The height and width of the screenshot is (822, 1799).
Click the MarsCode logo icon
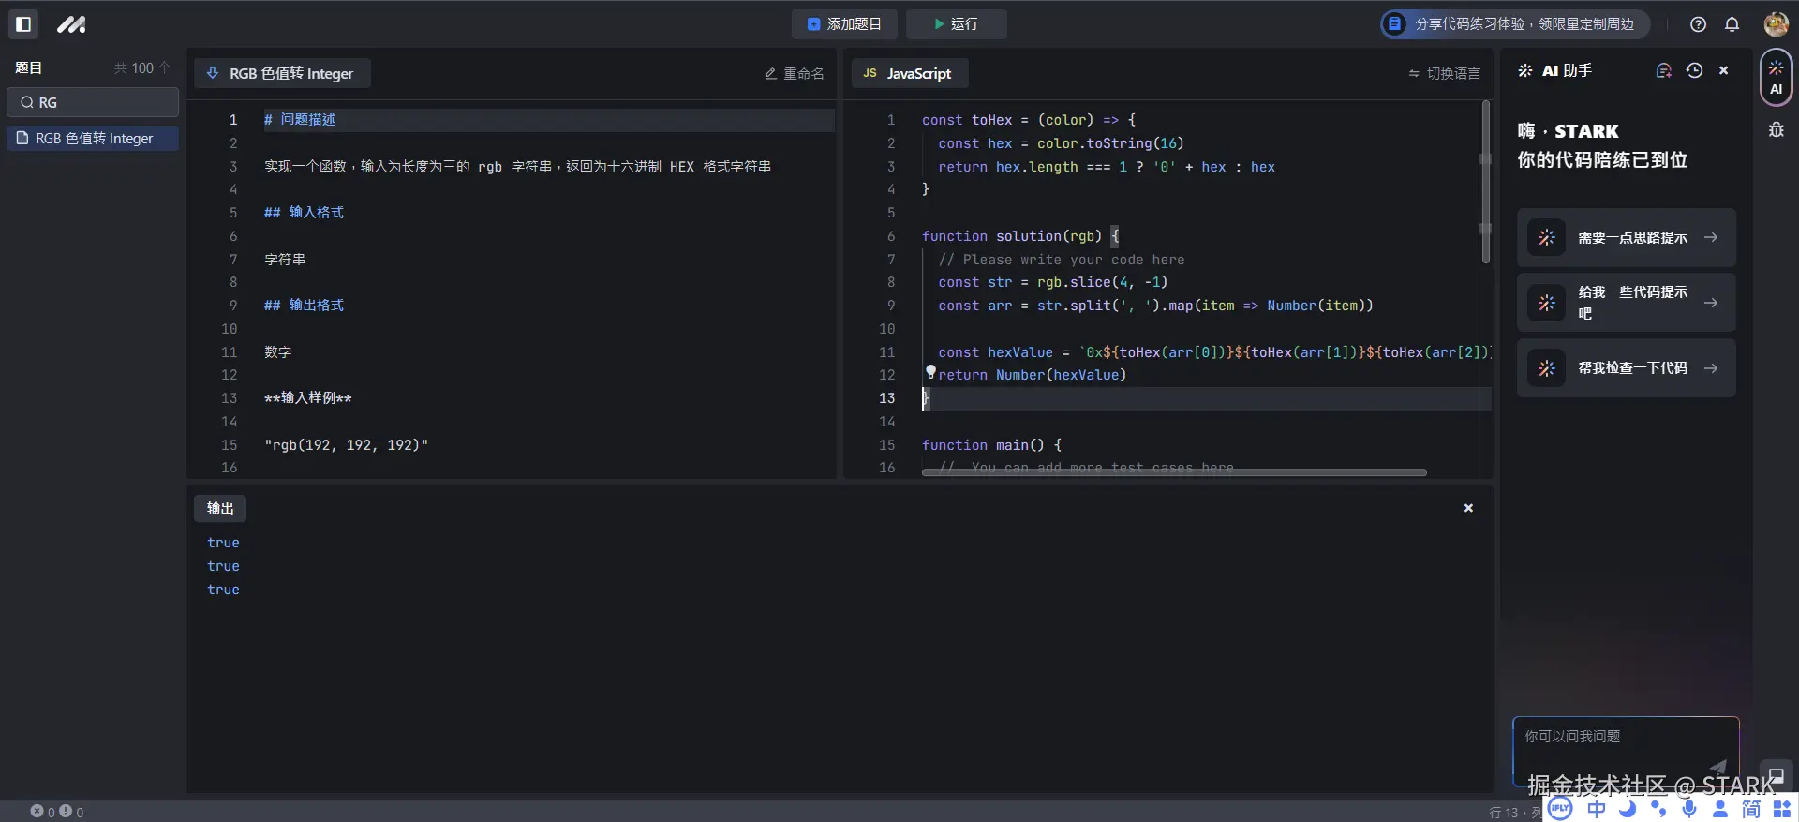click(71, 24)
